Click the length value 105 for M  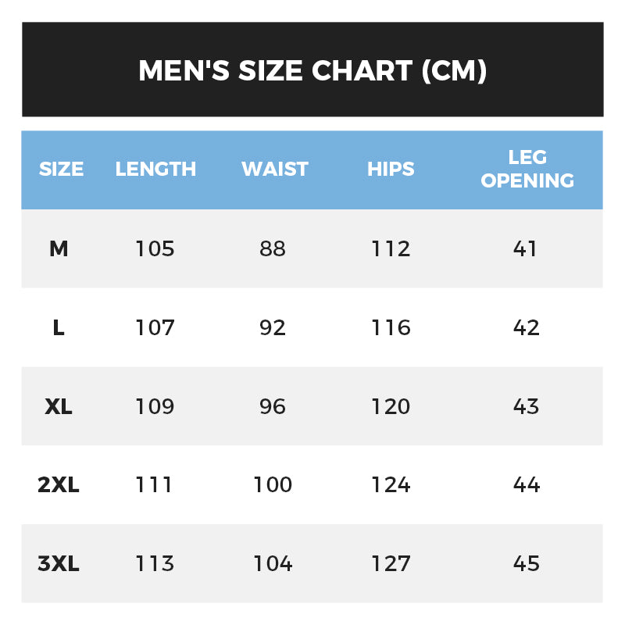(155, 249)
